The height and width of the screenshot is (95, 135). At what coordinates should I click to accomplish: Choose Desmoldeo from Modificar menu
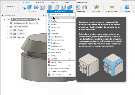(61, 27)
